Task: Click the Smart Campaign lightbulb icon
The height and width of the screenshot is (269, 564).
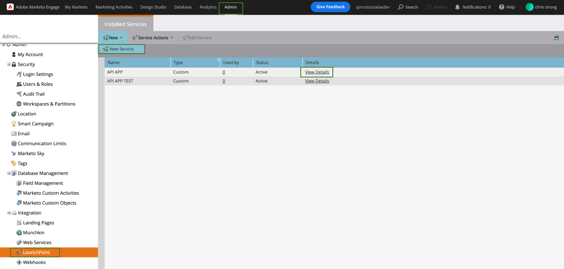Action: [x=14, y=124]
